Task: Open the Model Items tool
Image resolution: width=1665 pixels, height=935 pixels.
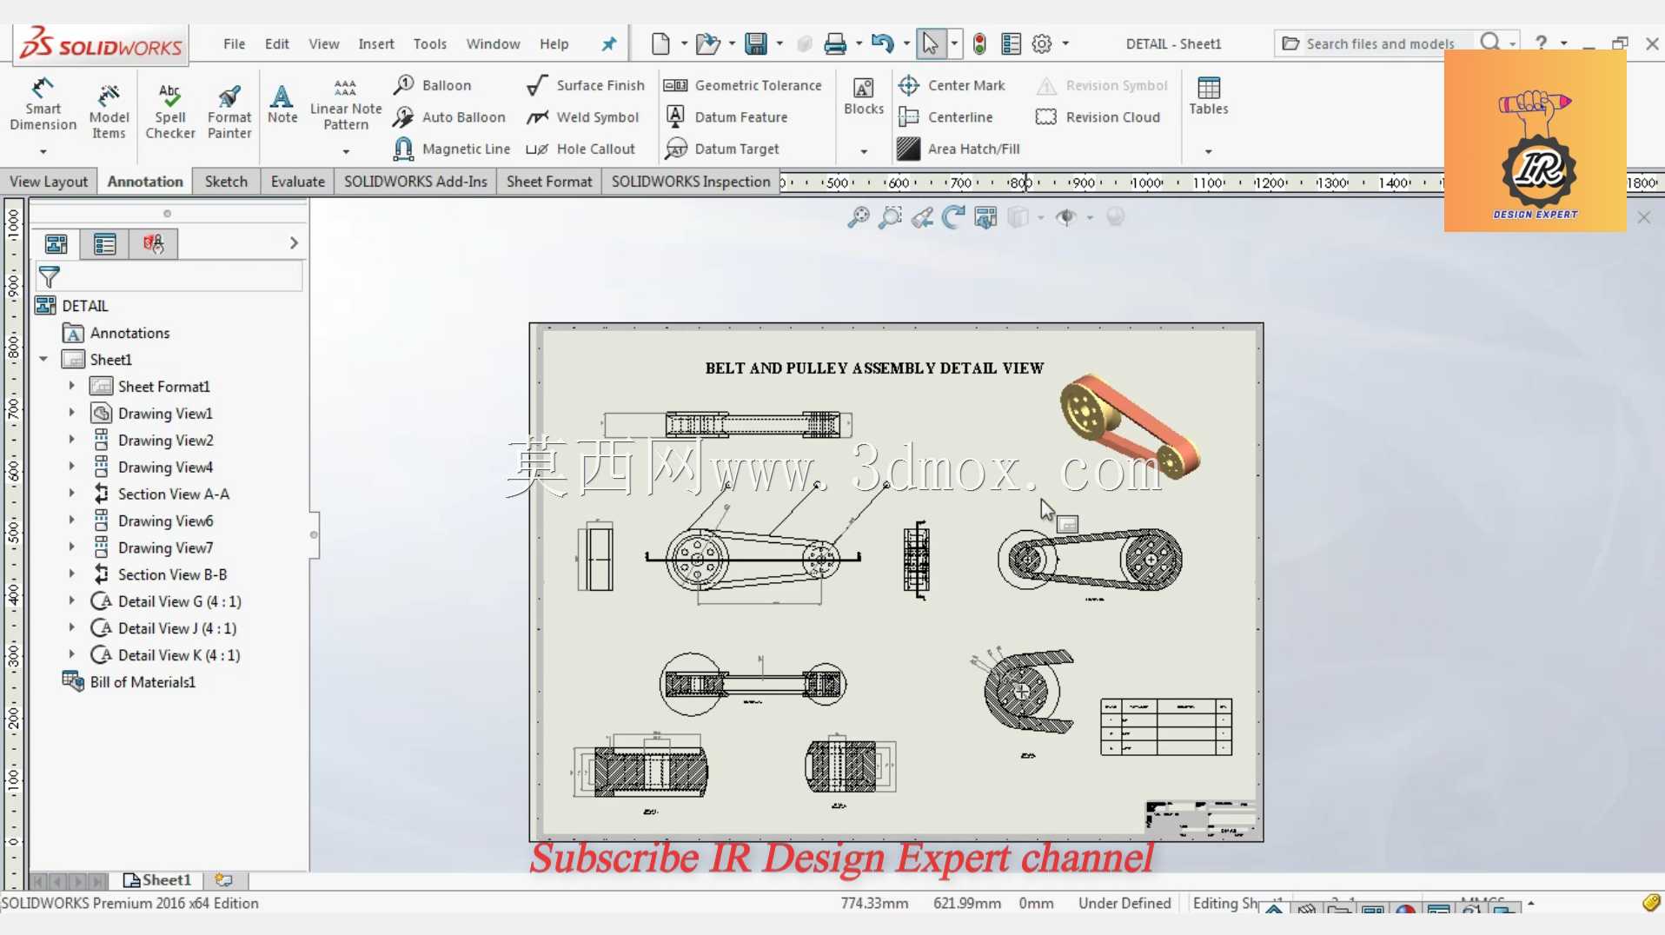Action: click(x=109, y=111)
